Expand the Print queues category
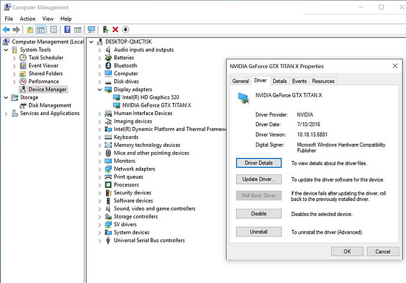This screenshot has height=283, width=406. (99, 177)
